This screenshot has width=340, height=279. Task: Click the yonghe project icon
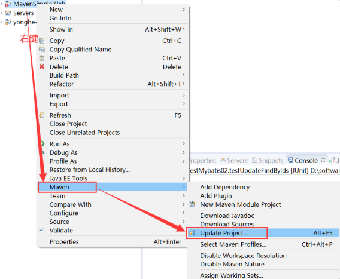coord(8,22)
